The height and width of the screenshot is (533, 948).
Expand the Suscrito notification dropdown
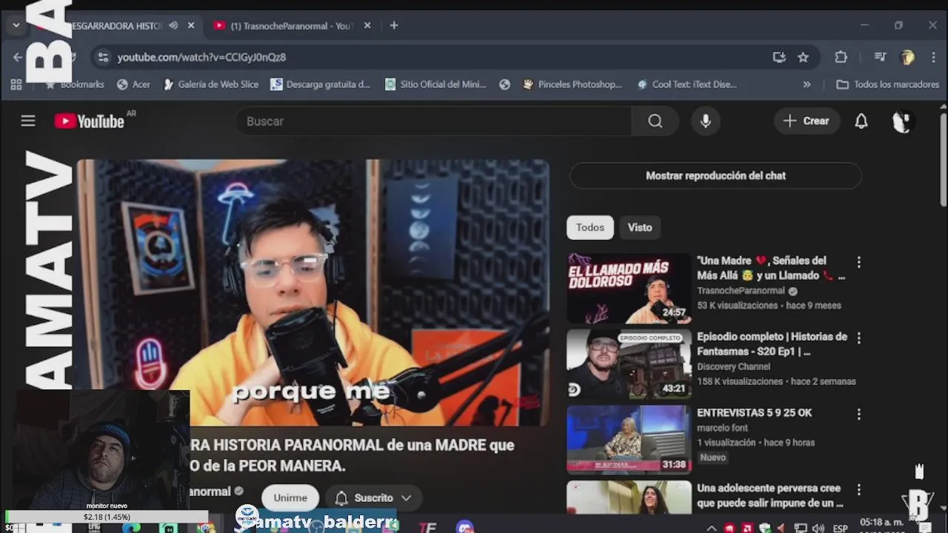click(406, 498)
